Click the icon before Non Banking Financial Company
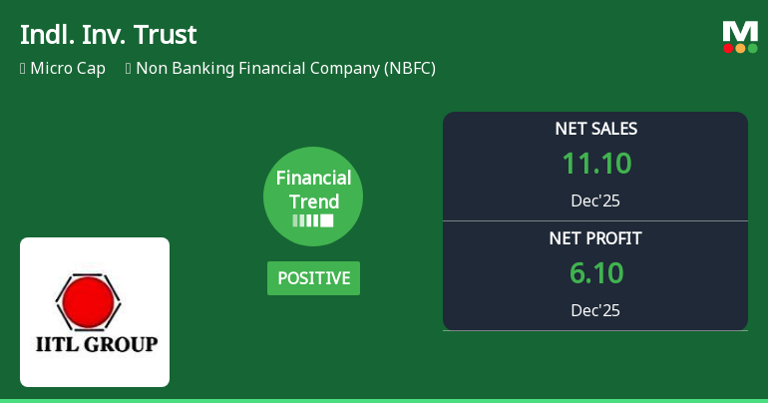This screenshot has width=768, height=403. coord(129,69)
